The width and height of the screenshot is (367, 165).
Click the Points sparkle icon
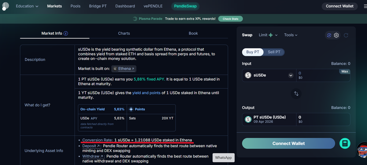(x=131, y=109)
